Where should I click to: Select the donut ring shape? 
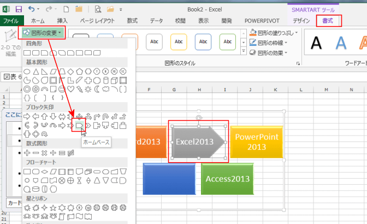(27, 89)
